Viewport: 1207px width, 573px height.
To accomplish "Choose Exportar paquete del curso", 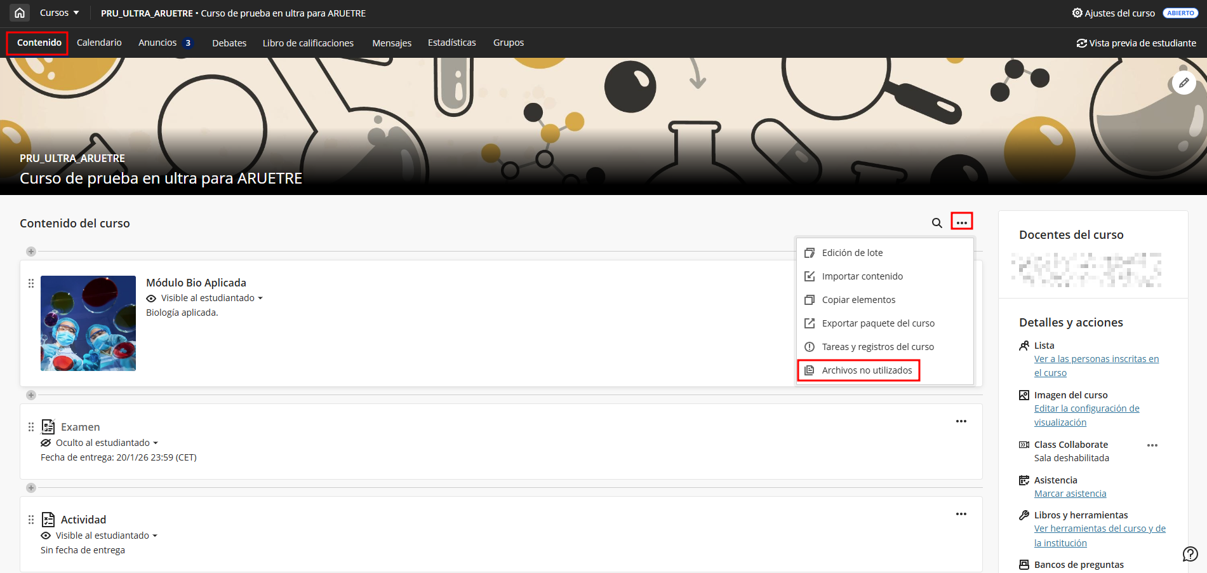I will (877, 323).
